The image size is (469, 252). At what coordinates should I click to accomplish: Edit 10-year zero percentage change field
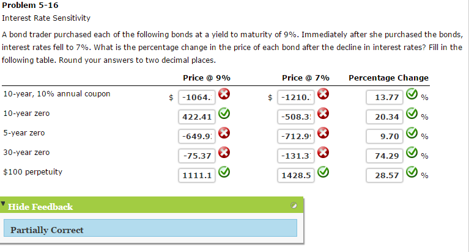pos(385,117)
